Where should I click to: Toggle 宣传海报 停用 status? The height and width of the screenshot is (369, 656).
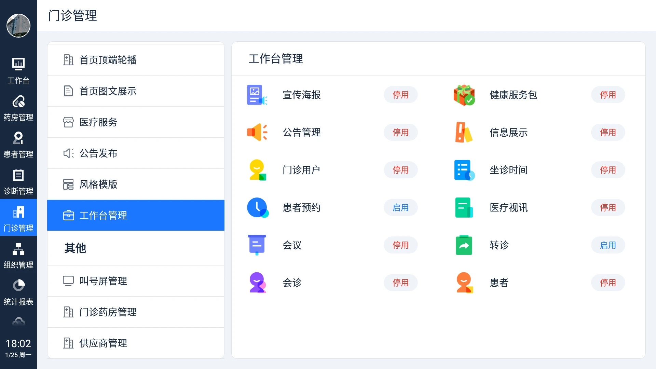pyautogui.click(x=400, y=95)
